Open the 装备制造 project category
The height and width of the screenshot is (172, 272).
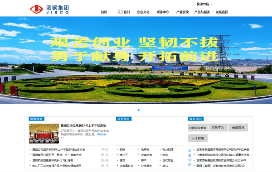pos(146,155)
